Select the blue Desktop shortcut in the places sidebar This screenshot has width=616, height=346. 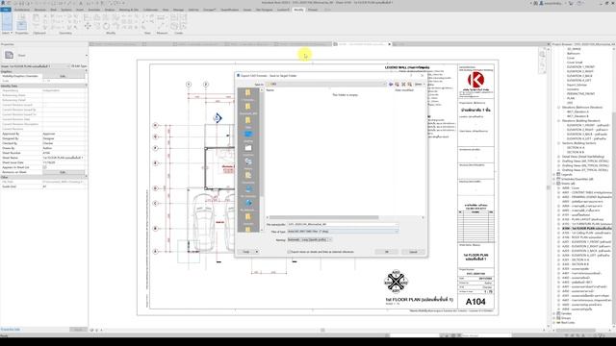[x=248, y=135]
